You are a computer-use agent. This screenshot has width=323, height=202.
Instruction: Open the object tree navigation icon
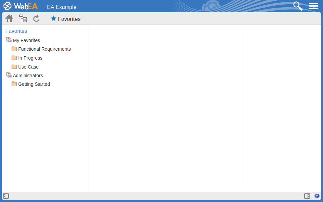coord(23,18)
